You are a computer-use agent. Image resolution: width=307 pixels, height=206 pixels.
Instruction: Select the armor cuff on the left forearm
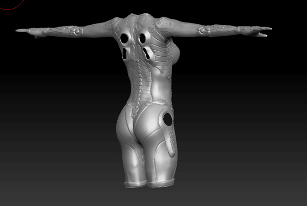pos(76,32)
